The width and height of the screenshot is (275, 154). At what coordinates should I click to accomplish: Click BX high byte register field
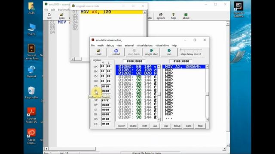(x=103, y=71)
